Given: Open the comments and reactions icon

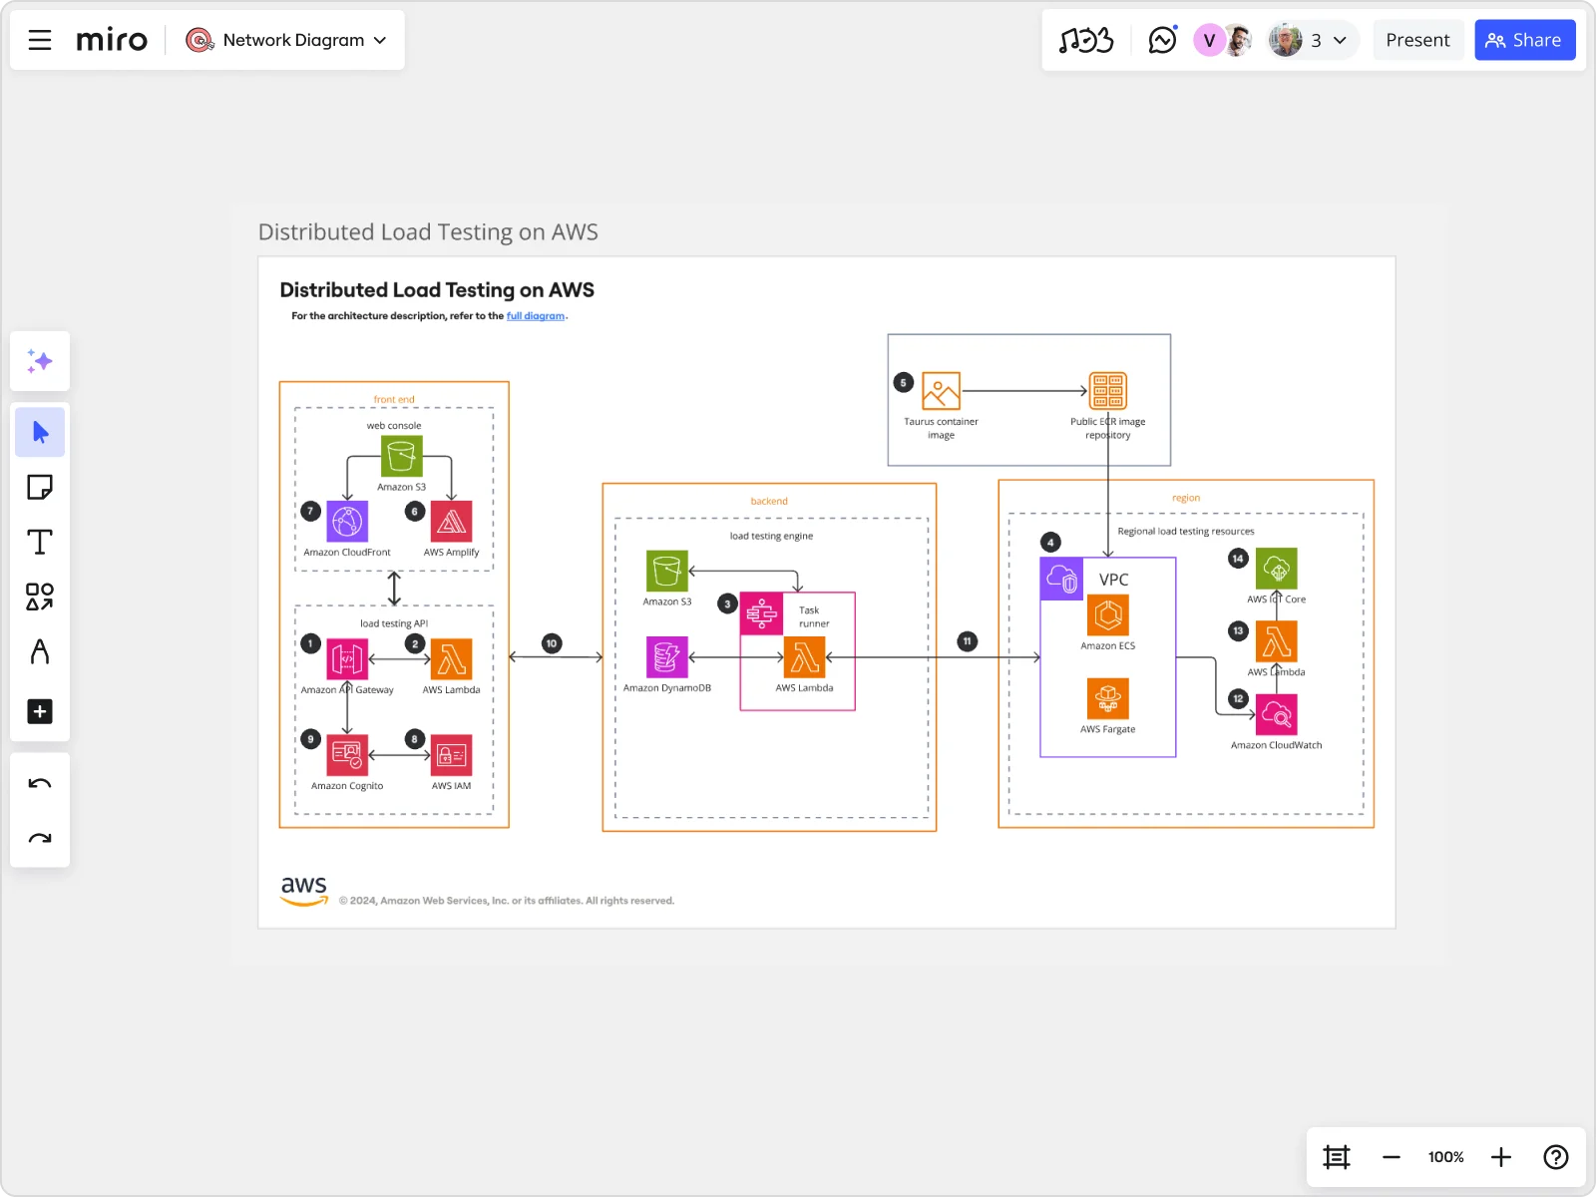Looking at the screenshot, I should [1162, 40].
